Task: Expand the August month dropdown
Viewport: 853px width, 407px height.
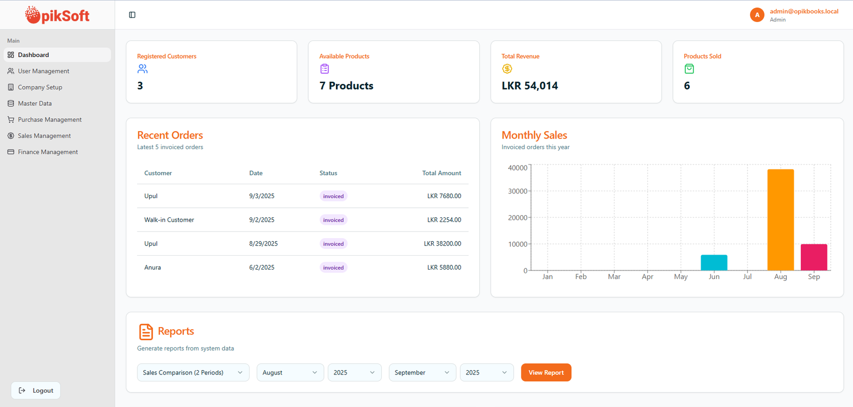Action: click(x=289, y=372)
